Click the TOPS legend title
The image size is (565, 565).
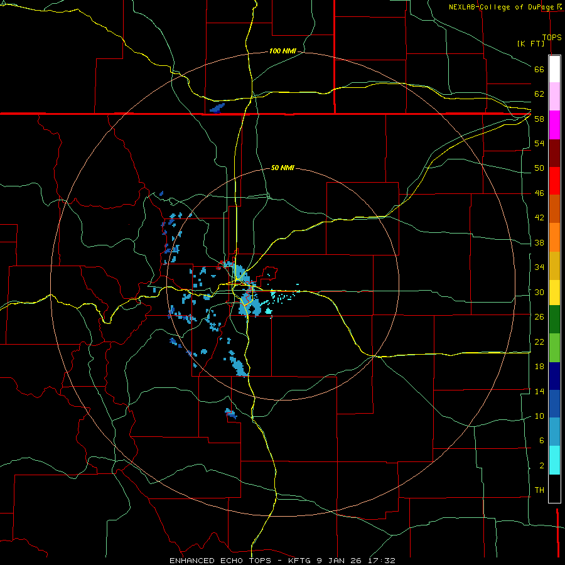tap(552, 38)
